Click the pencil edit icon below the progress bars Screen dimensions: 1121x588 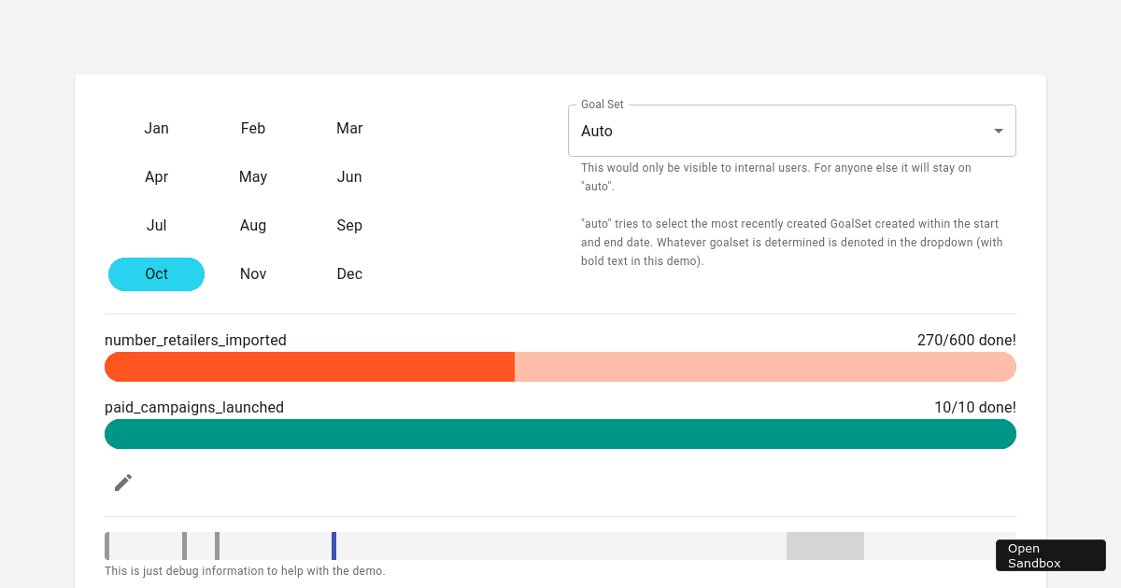click(122, 483)
